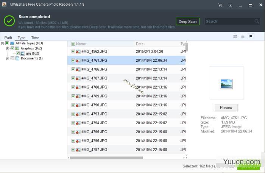The height and width of the screenshot is (173, 265).
Task: Click the search magnifier icon
Action: 257,22
